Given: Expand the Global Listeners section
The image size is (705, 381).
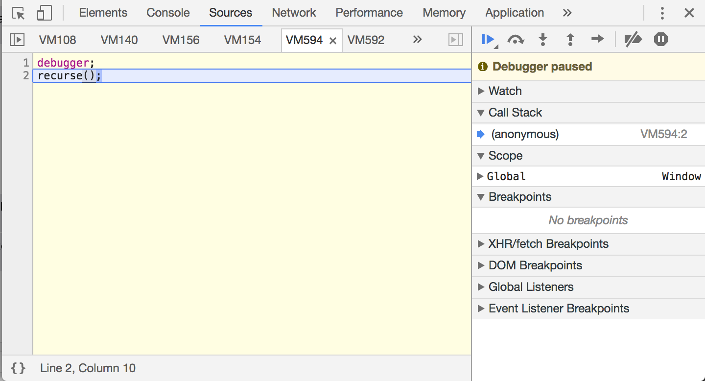Looking at the screenshot, I should [x=588, y=287].
